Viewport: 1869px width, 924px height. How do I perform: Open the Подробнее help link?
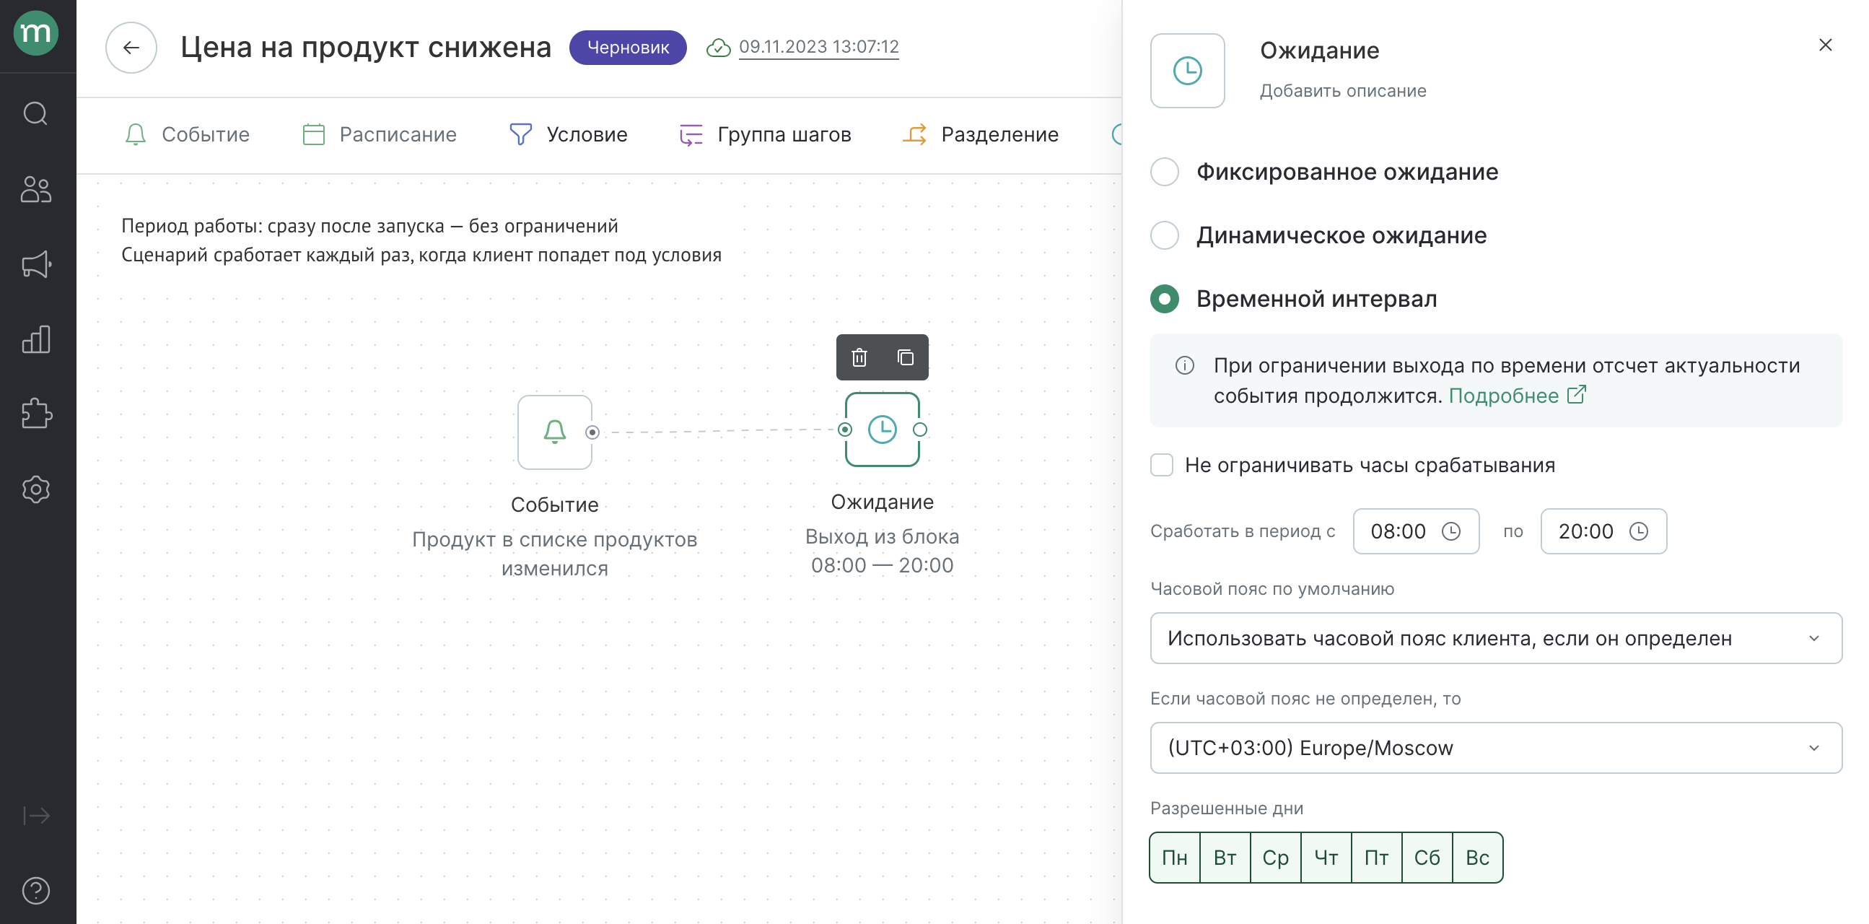1517,396
